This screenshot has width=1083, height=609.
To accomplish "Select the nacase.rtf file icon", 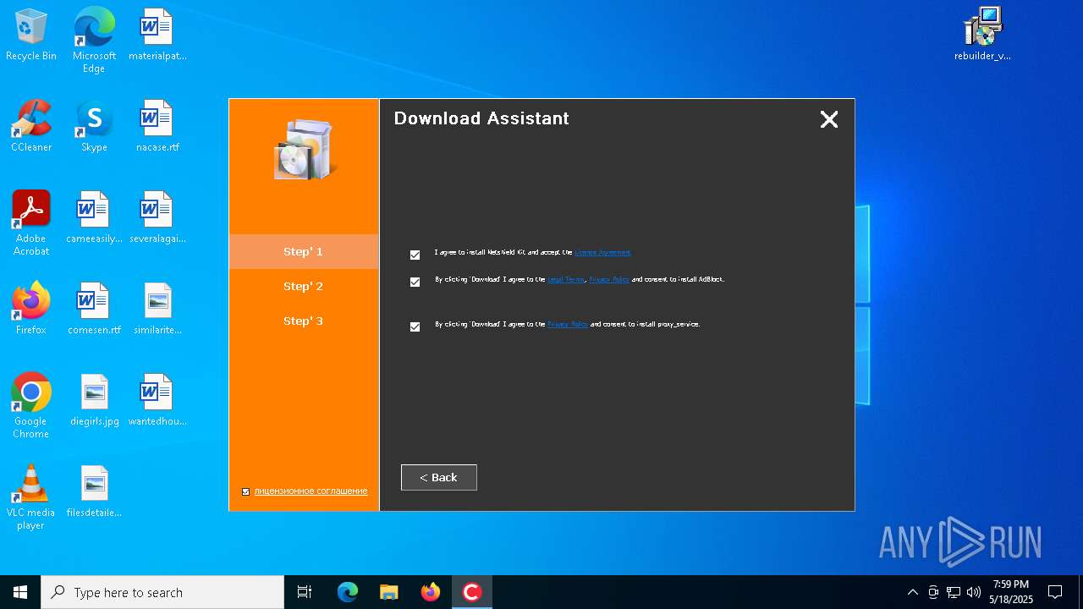I will (157, 127).
